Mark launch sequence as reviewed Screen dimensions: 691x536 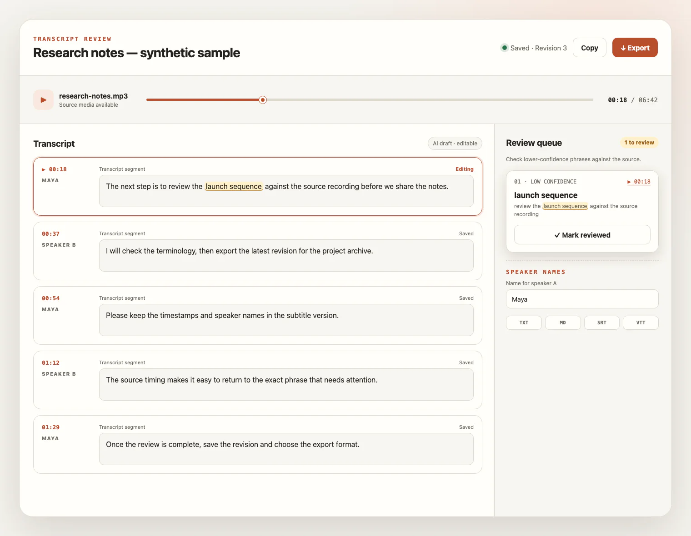[x=582, y=235]
